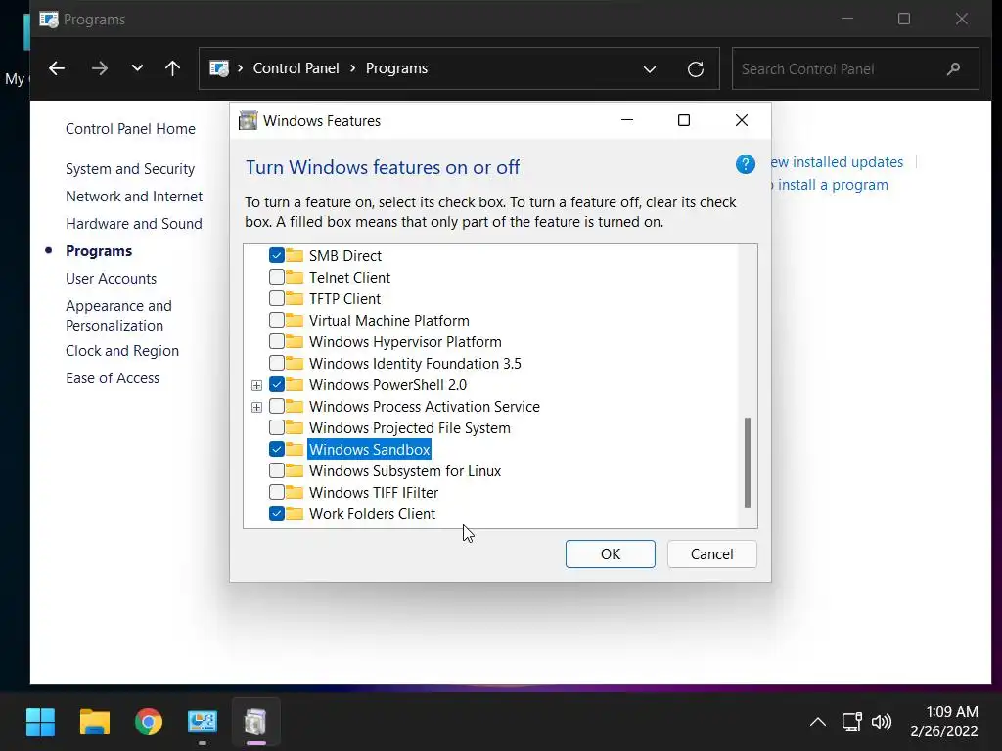Open Clock and Region category
This screenshot has width=1002, height=751.
tap(122, 351)
